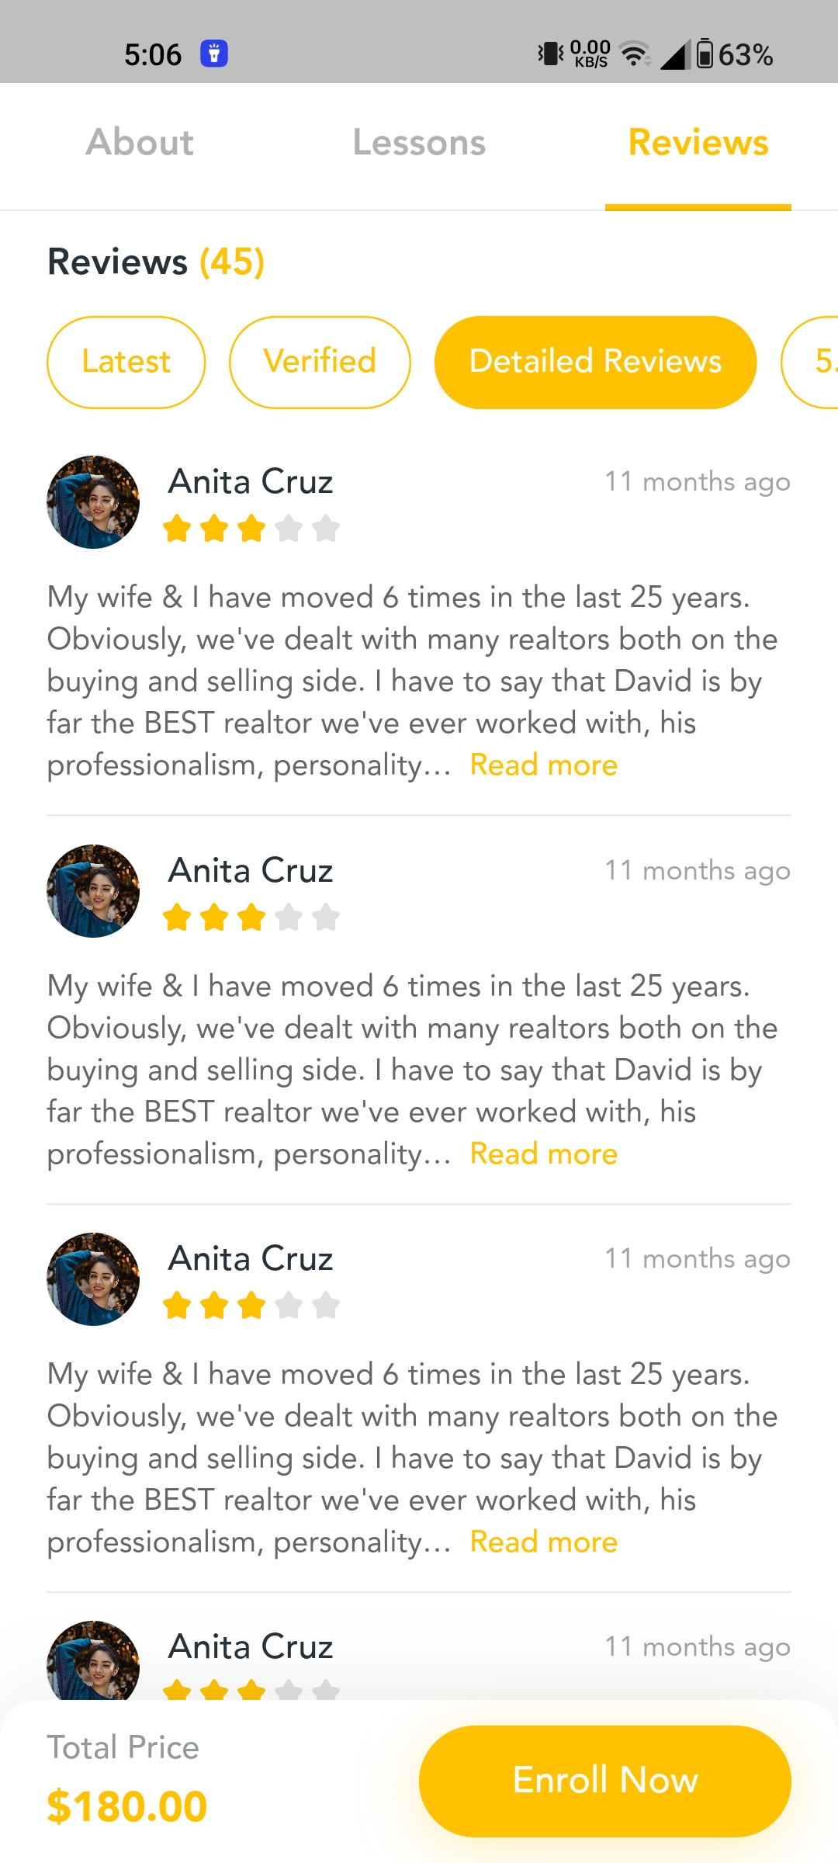838x1863 pixels.
Task: Tap the Wi-Fi signal status icon
Action: tap(635, 54)
